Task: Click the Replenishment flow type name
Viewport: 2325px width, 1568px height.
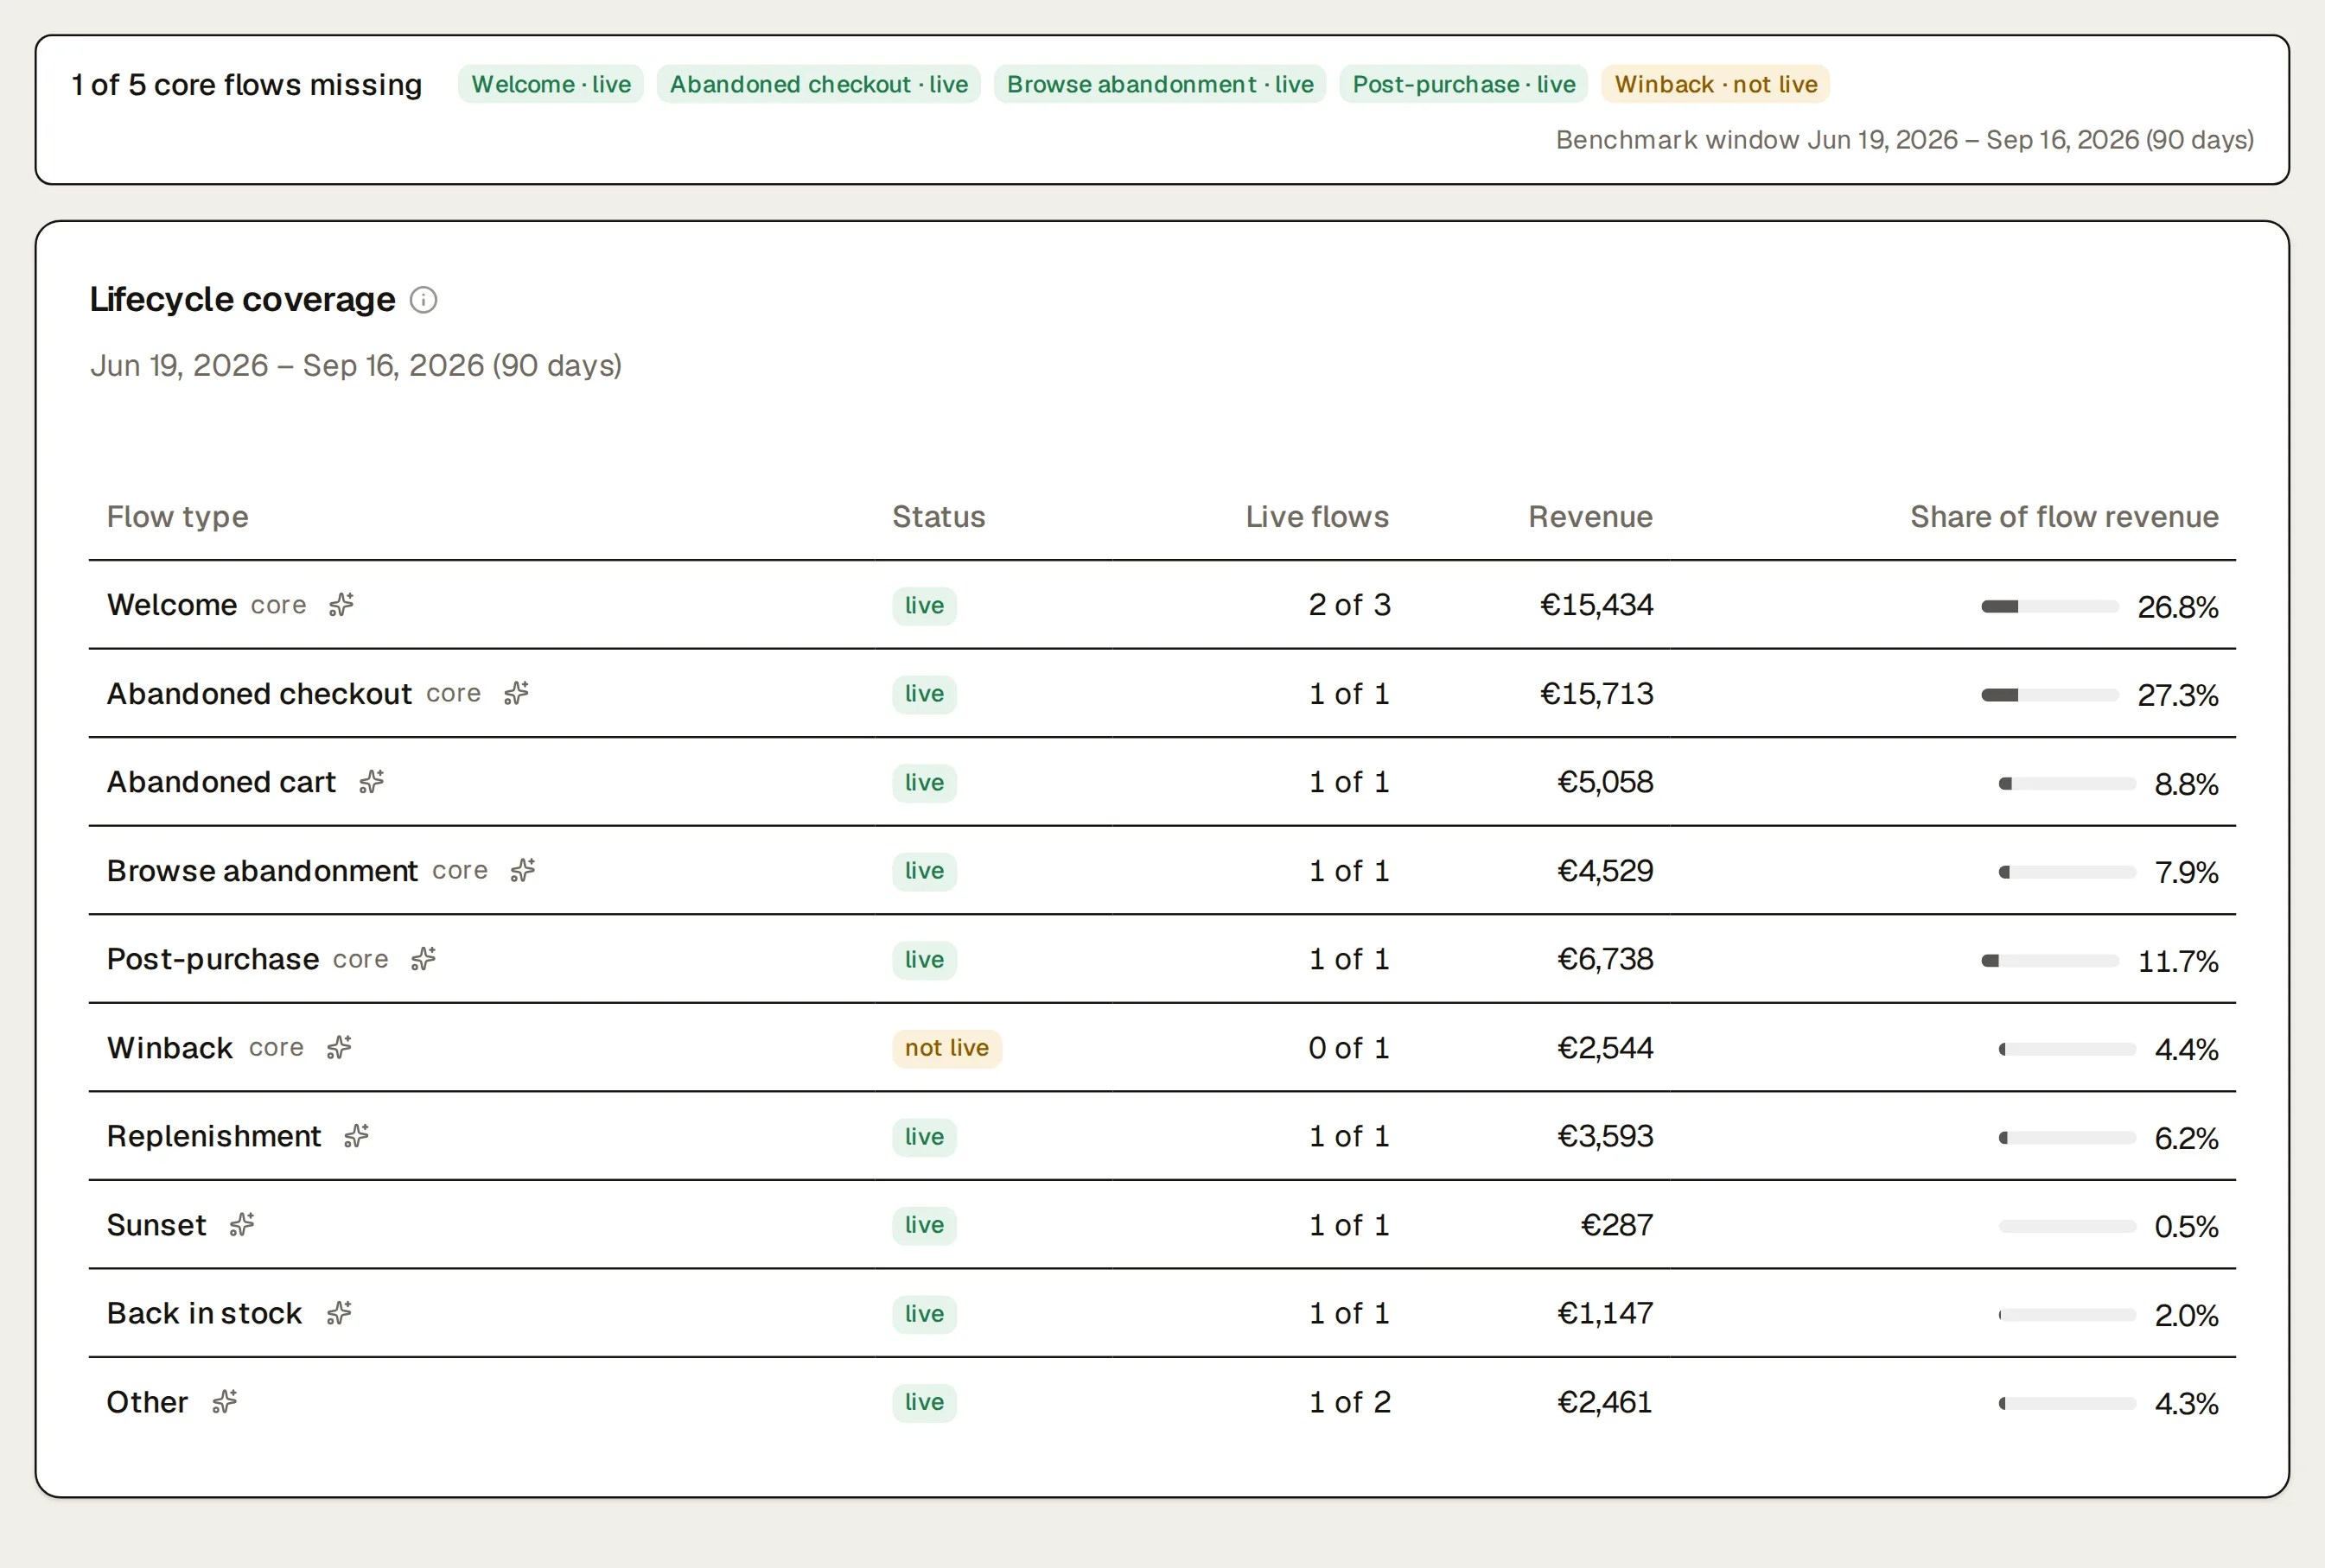Action: [x=214, y=1136]
